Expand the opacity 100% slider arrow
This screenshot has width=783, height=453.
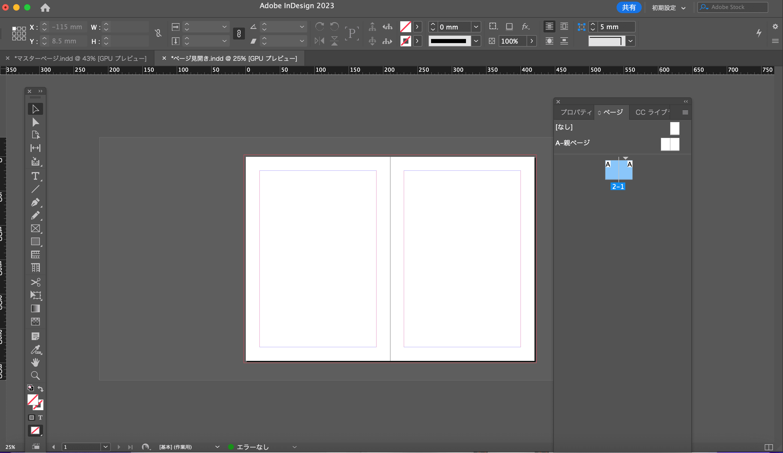[532, 41]
